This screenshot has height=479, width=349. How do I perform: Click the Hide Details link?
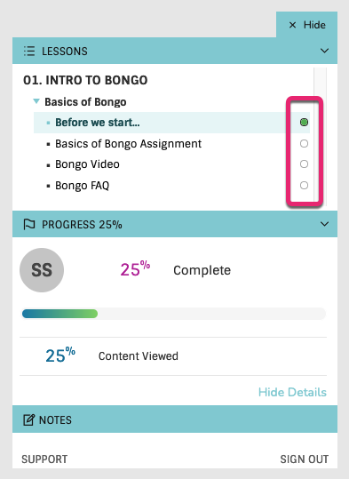pyautogui.click(x=292, y=392)
